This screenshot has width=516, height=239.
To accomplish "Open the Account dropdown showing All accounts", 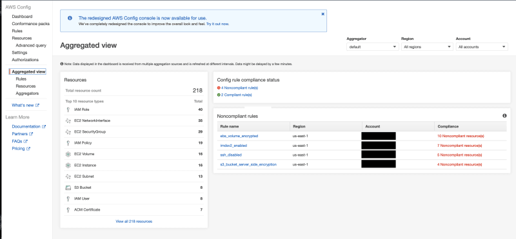I will tap(482, 47).
